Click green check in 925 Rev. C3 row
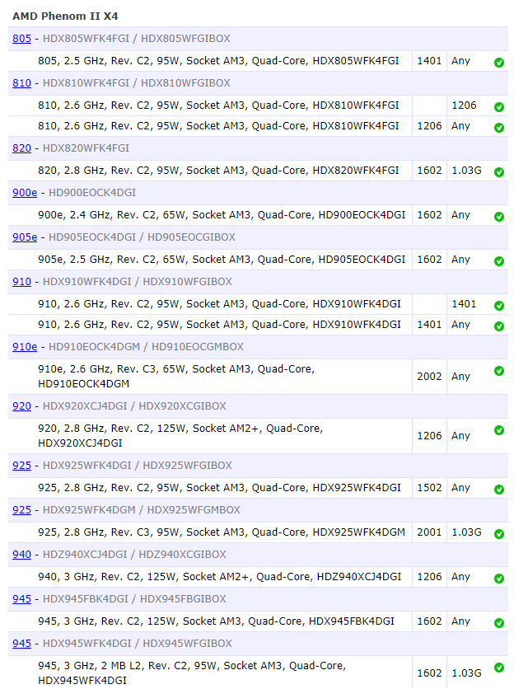 [x=499, y=533]
